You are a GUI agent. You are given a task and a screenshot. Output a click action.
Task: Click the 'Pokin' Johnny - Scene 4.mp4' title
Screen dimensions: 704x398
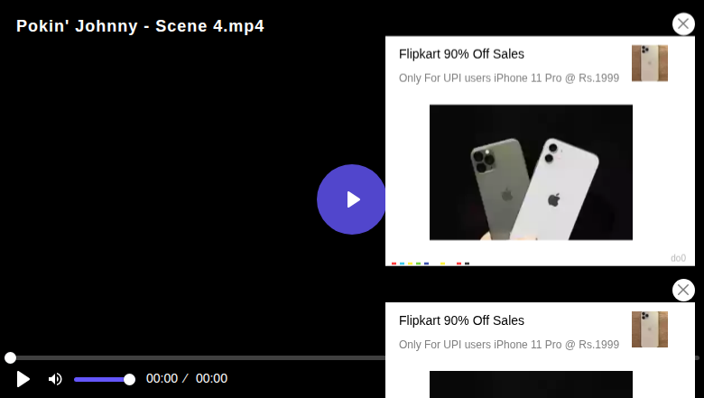140,26
